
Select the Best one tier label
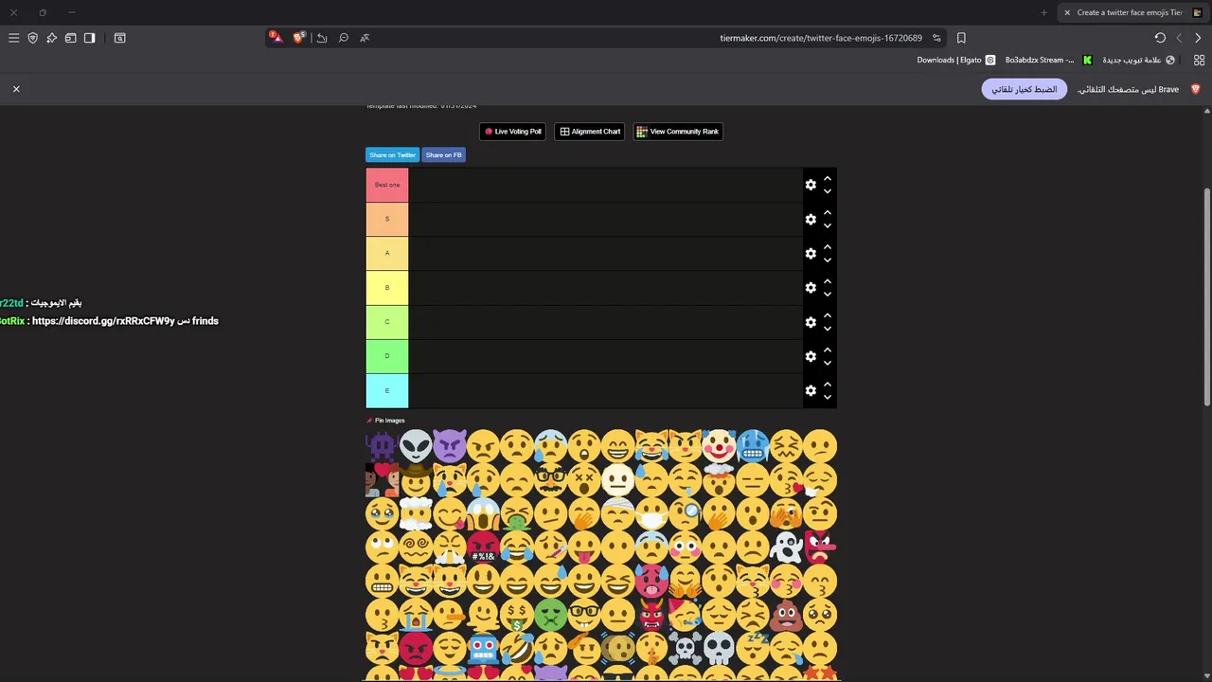pyautogui.click(x=387, y=185)
